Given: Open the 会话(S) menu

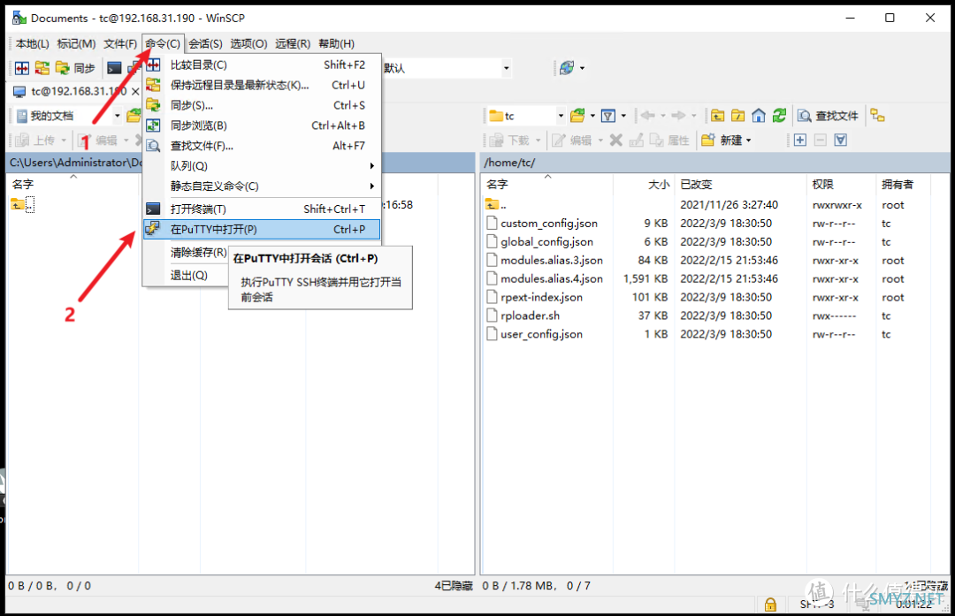Looking at the screenshot, I should 205,44.
